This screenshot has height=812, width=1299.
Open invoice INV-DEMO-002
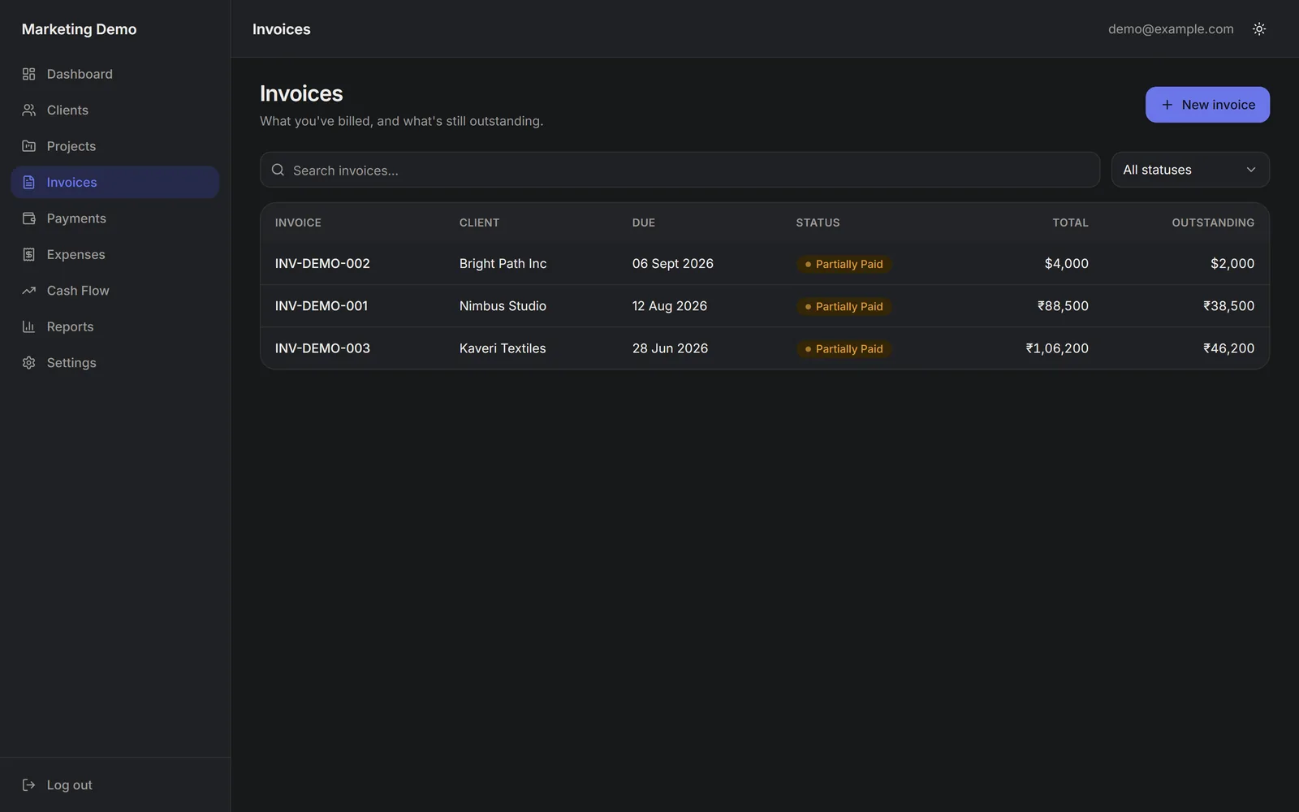(322, 263)
